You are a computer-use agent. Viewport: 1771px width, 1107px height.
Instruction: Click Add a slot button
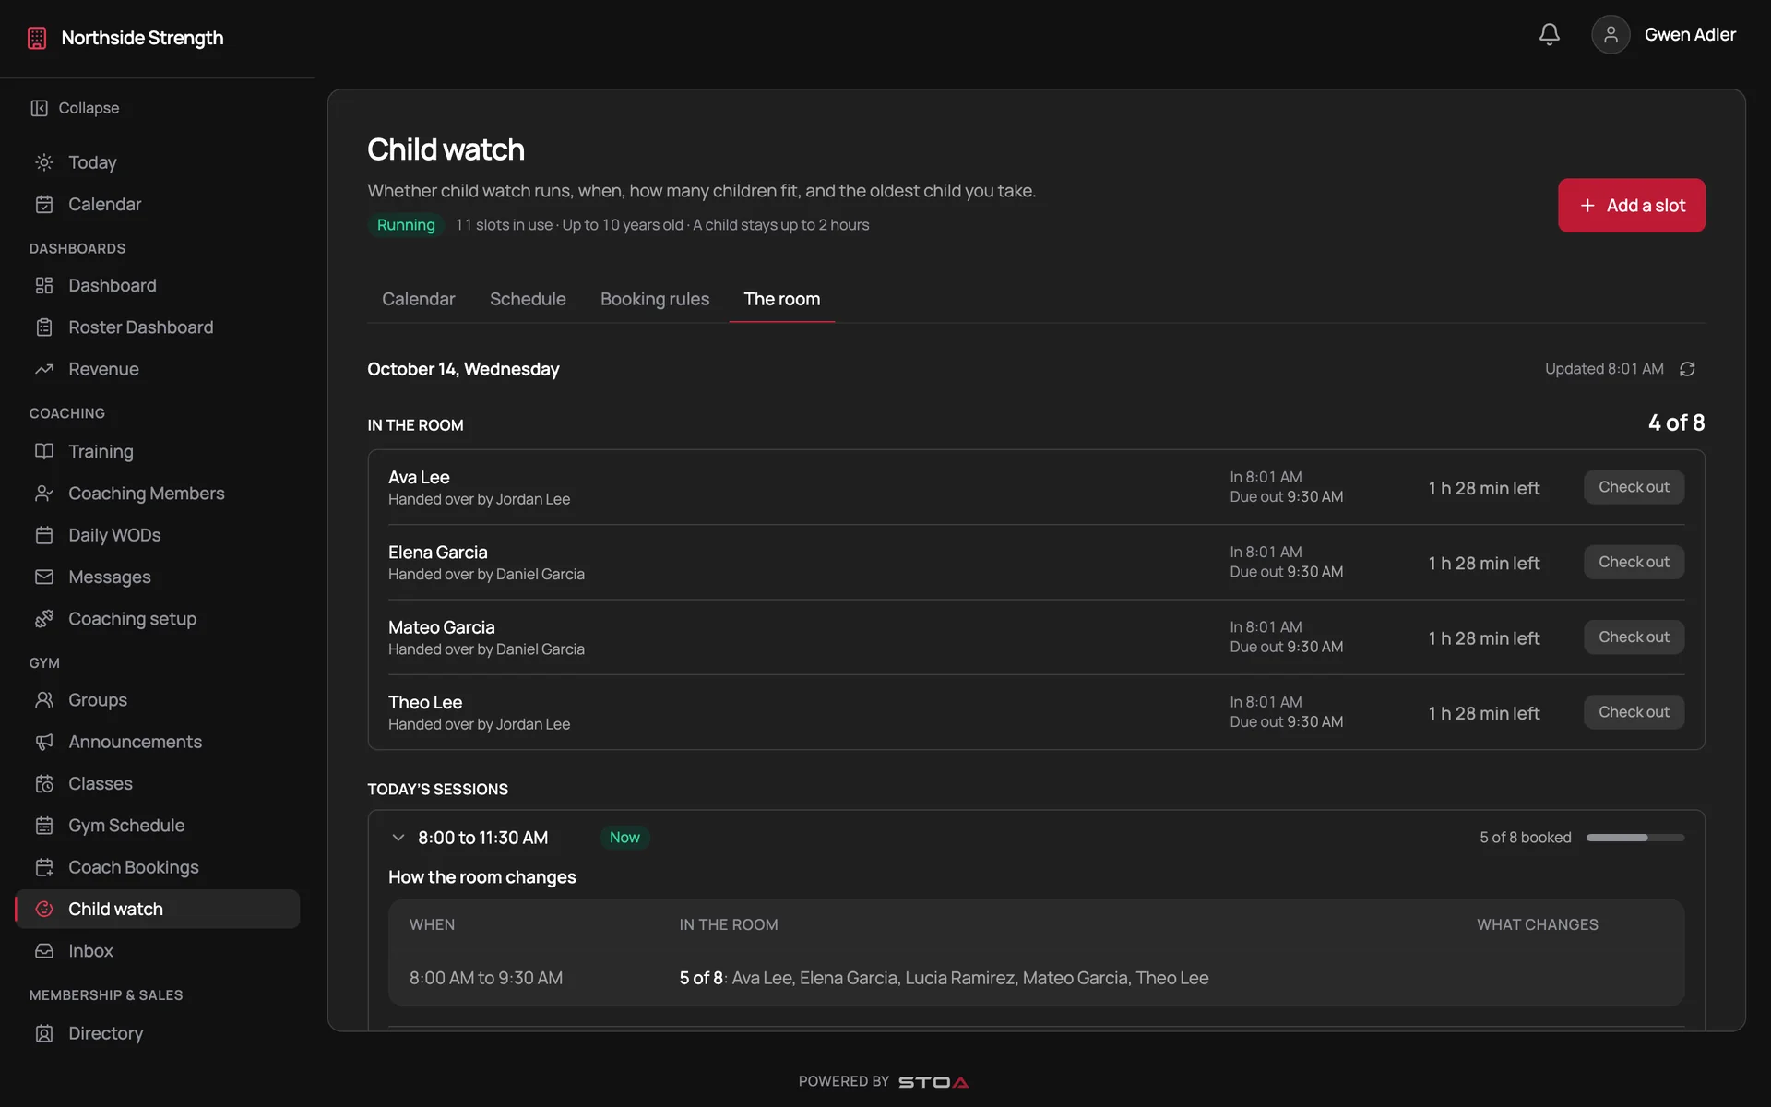[x=1632, y=206]
